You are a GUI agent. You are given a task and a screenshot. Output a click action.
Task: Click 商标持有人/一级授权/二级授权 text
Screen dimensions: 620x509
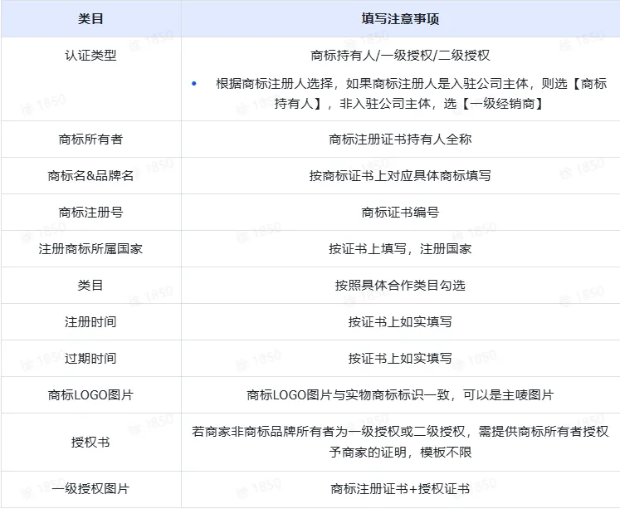tap(400, 56)
